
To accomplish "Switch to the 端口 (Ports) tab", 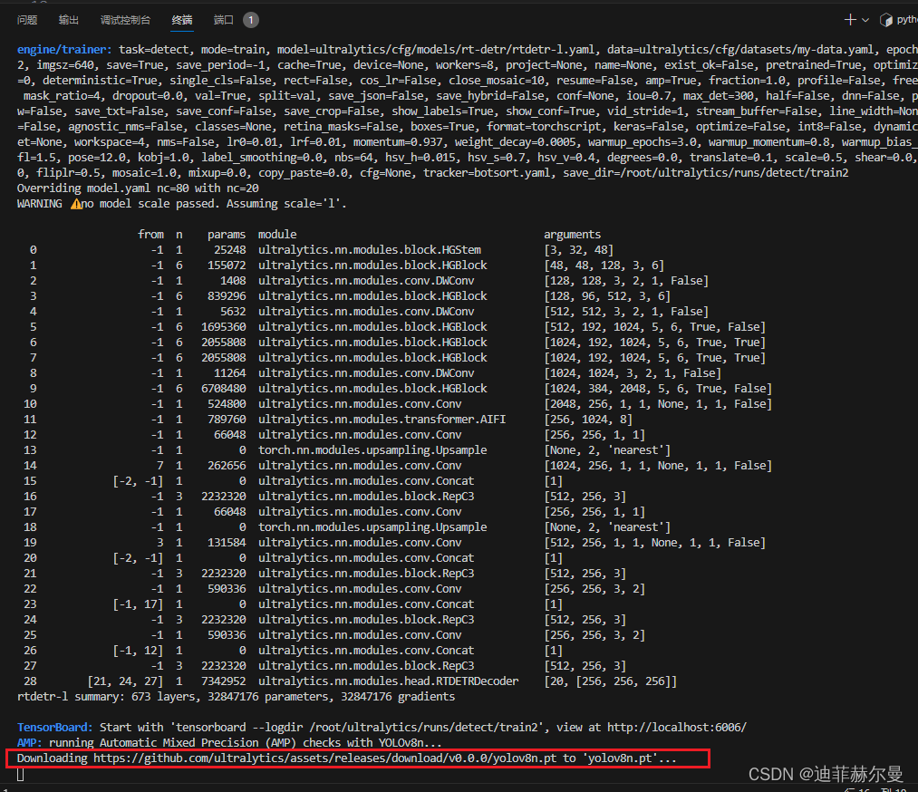I will [x=224, y=20].
